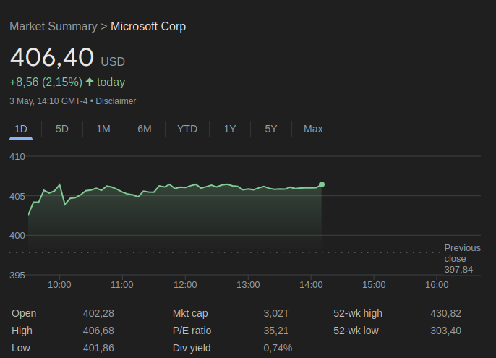Click the Low value 401,86
The image size is (496, 358).
tap(98, 348)
